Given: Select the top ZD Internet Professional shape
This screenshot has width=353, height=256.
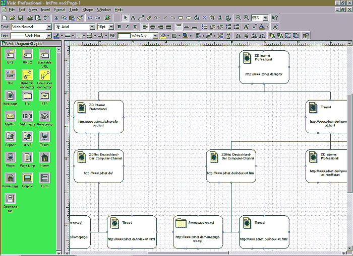Looking at the screenshot, I should [x=264, y=67].
